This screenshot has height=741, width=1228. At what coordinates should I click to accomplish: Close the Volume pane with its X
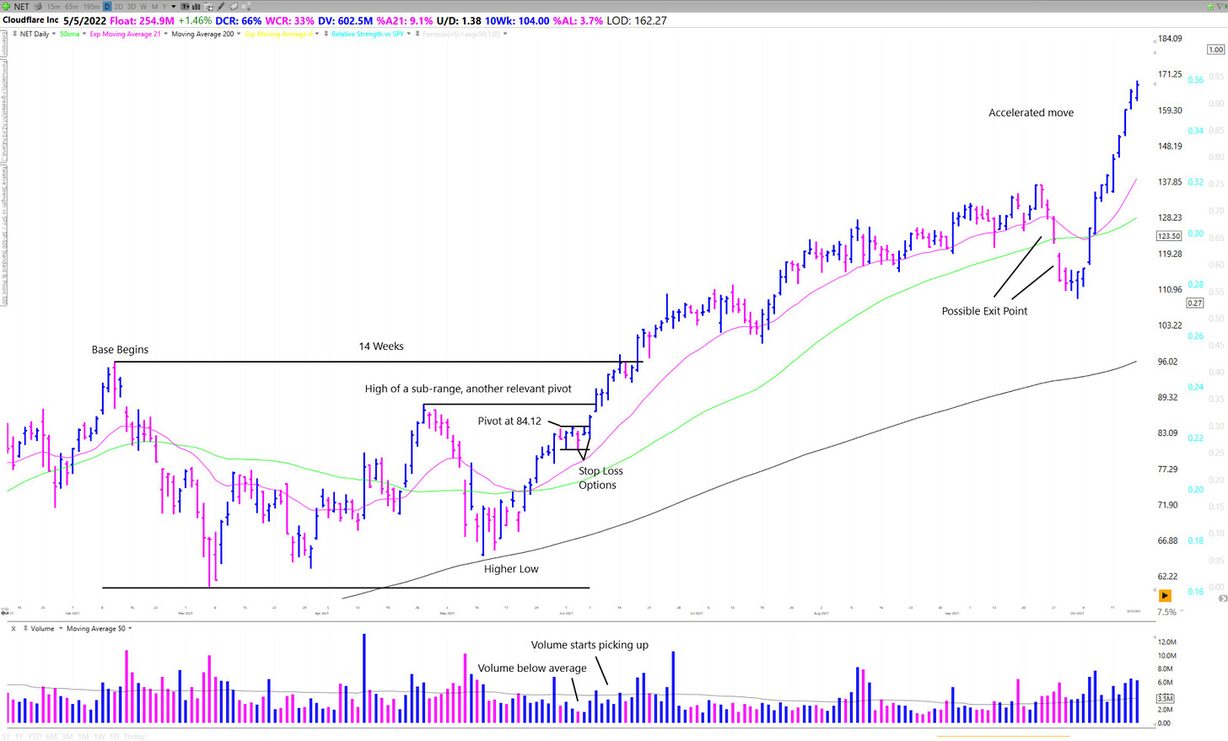pos(13,628)
